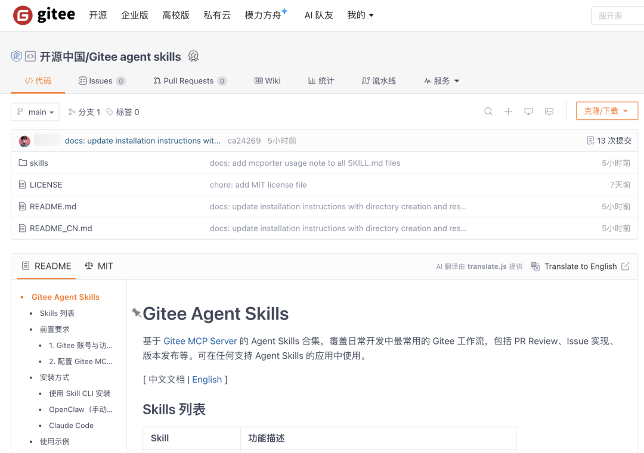Click commit hash ca24269
Image resolution: width=644 pixels, height=453 pixels.
pos(244,141)
